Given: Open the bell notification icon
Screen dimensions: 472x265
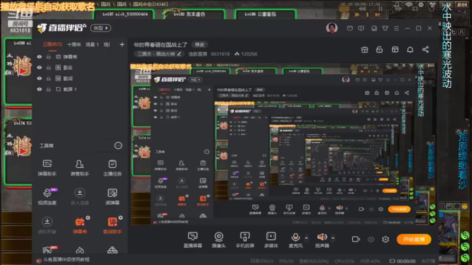Looking at the screenshot, I should click(x=410, y=49).
